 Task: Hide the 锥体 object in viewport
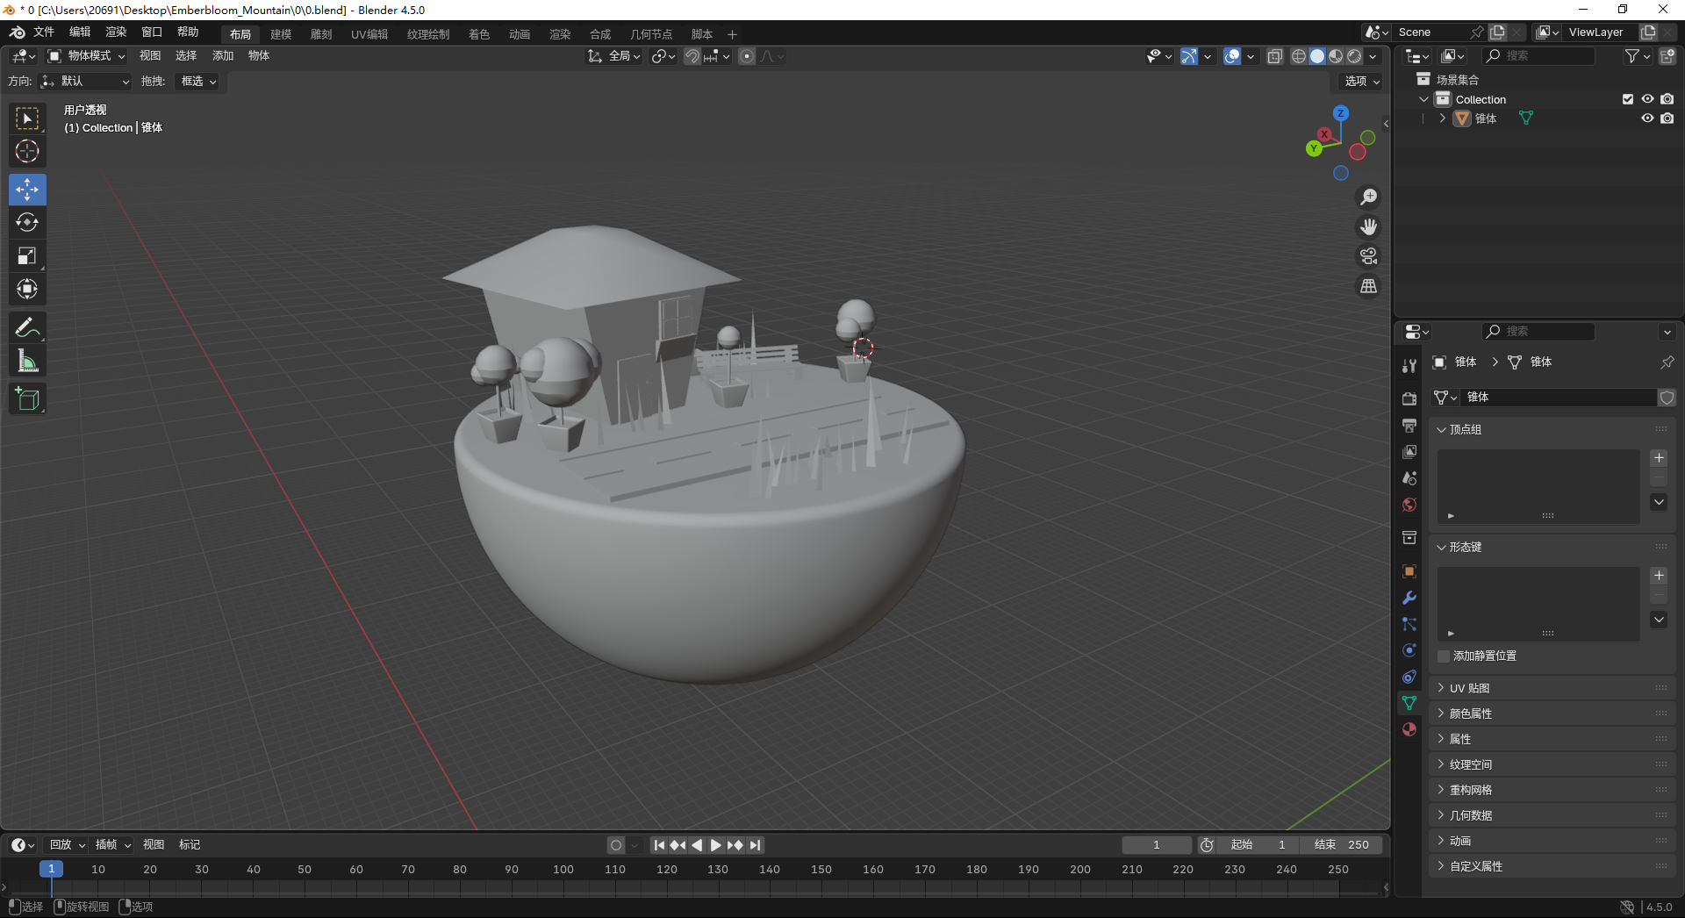pos(1647,118)
